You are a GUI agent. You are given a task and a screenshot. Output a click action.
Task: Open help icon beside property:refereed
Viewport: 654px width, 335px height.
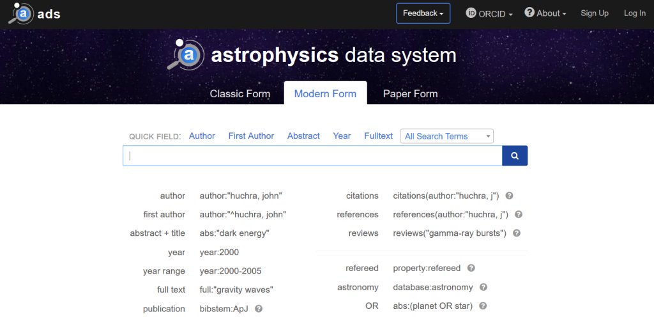pos(471,268)
